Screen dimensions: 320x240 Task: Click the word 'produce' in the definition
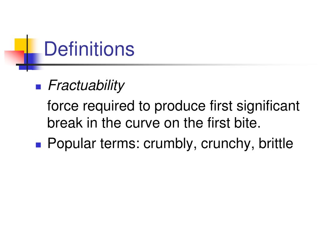[x=180, y=106]
